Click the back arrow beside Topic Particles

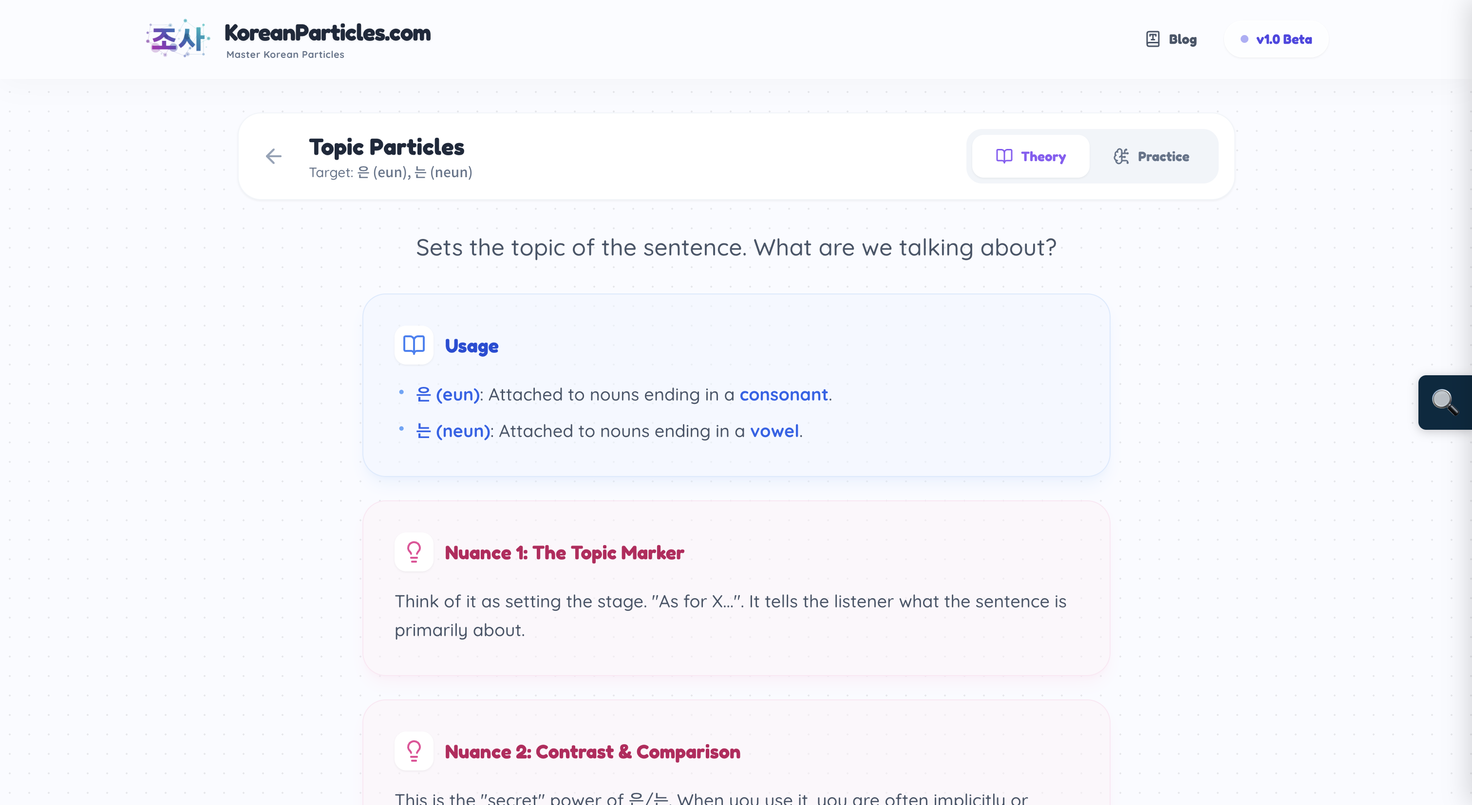[x=274, y=156]
